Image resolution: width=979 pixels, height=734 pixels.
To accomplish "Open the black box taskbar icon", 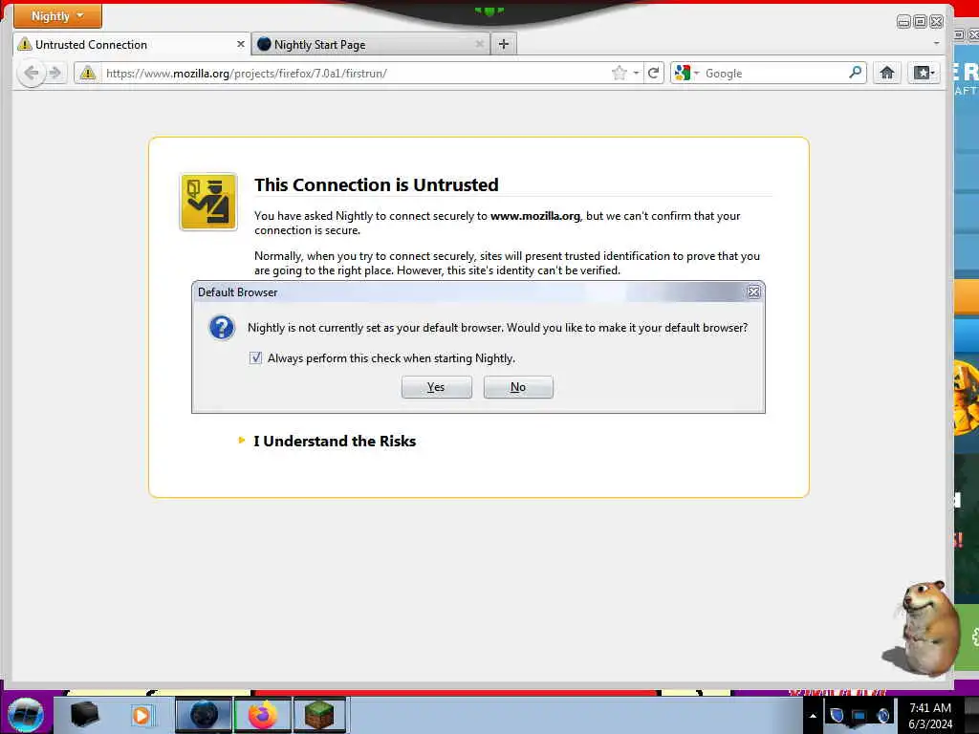I will [x=84, y=715].
